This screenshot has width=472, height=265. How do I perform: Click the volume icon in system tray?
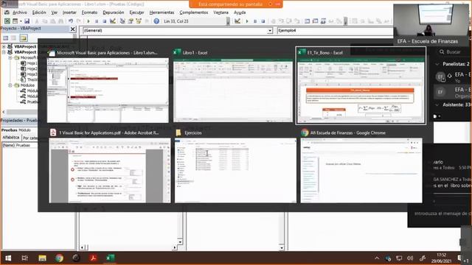[410, 258]
